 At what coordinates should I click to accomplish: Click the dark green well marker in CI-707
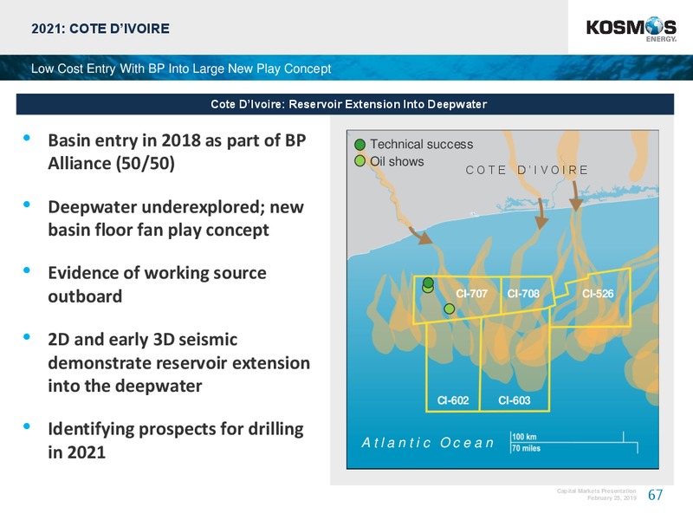pyautogui.click(x=428, y=283)
